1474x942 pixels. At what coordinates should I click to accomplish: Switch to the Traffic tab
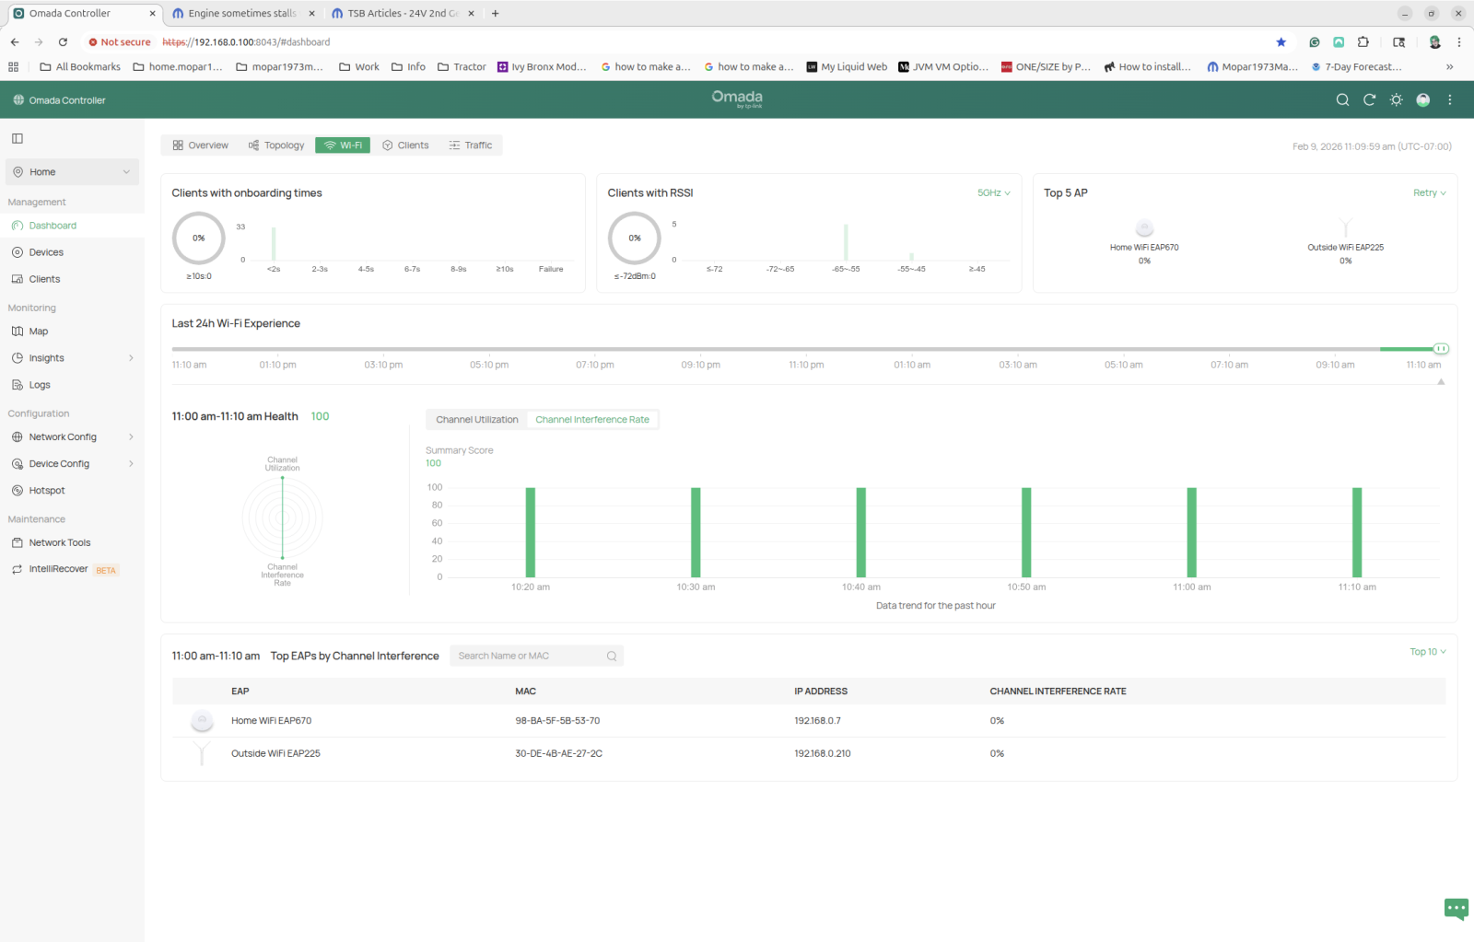coord(471,145)
